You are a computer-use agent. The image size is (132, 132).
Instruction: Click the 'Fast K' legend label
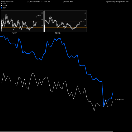coord(5,6)
